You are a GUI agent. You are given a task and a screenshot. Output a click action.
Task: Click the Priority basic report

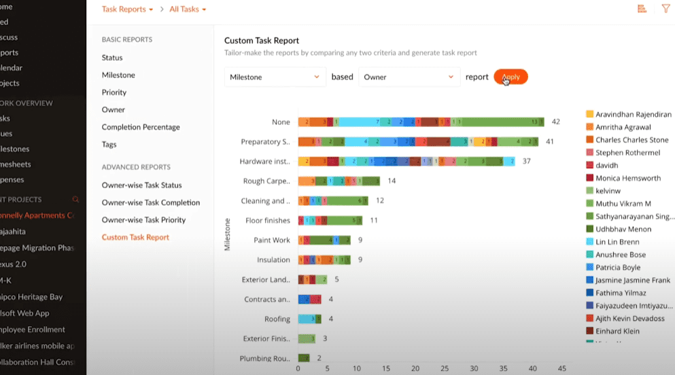pyautogui.click(x=114, y=92)
